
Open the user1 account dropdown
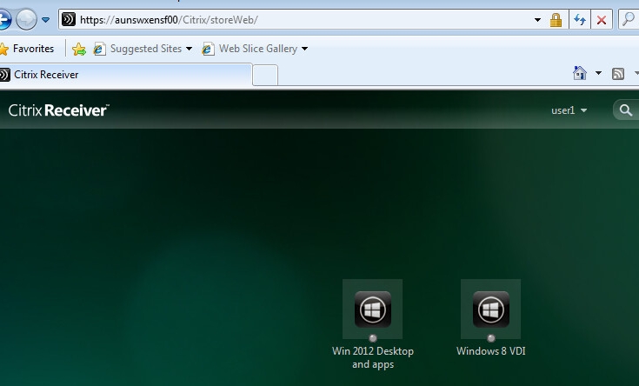(x=569, y=110)
